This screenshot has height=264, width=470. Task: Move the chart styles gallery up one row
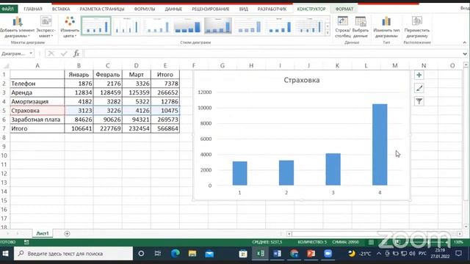pyautogui.click(x=328, y=20)
